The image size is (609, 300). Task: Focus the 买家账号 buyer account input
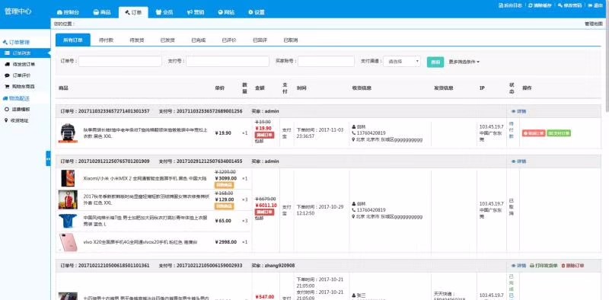(327, 62)
